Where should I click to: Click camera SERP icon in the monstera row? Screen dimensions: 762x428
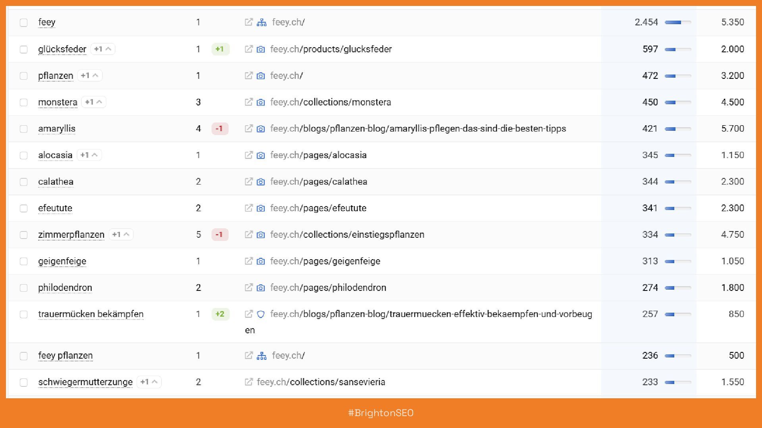coord(261,102)
